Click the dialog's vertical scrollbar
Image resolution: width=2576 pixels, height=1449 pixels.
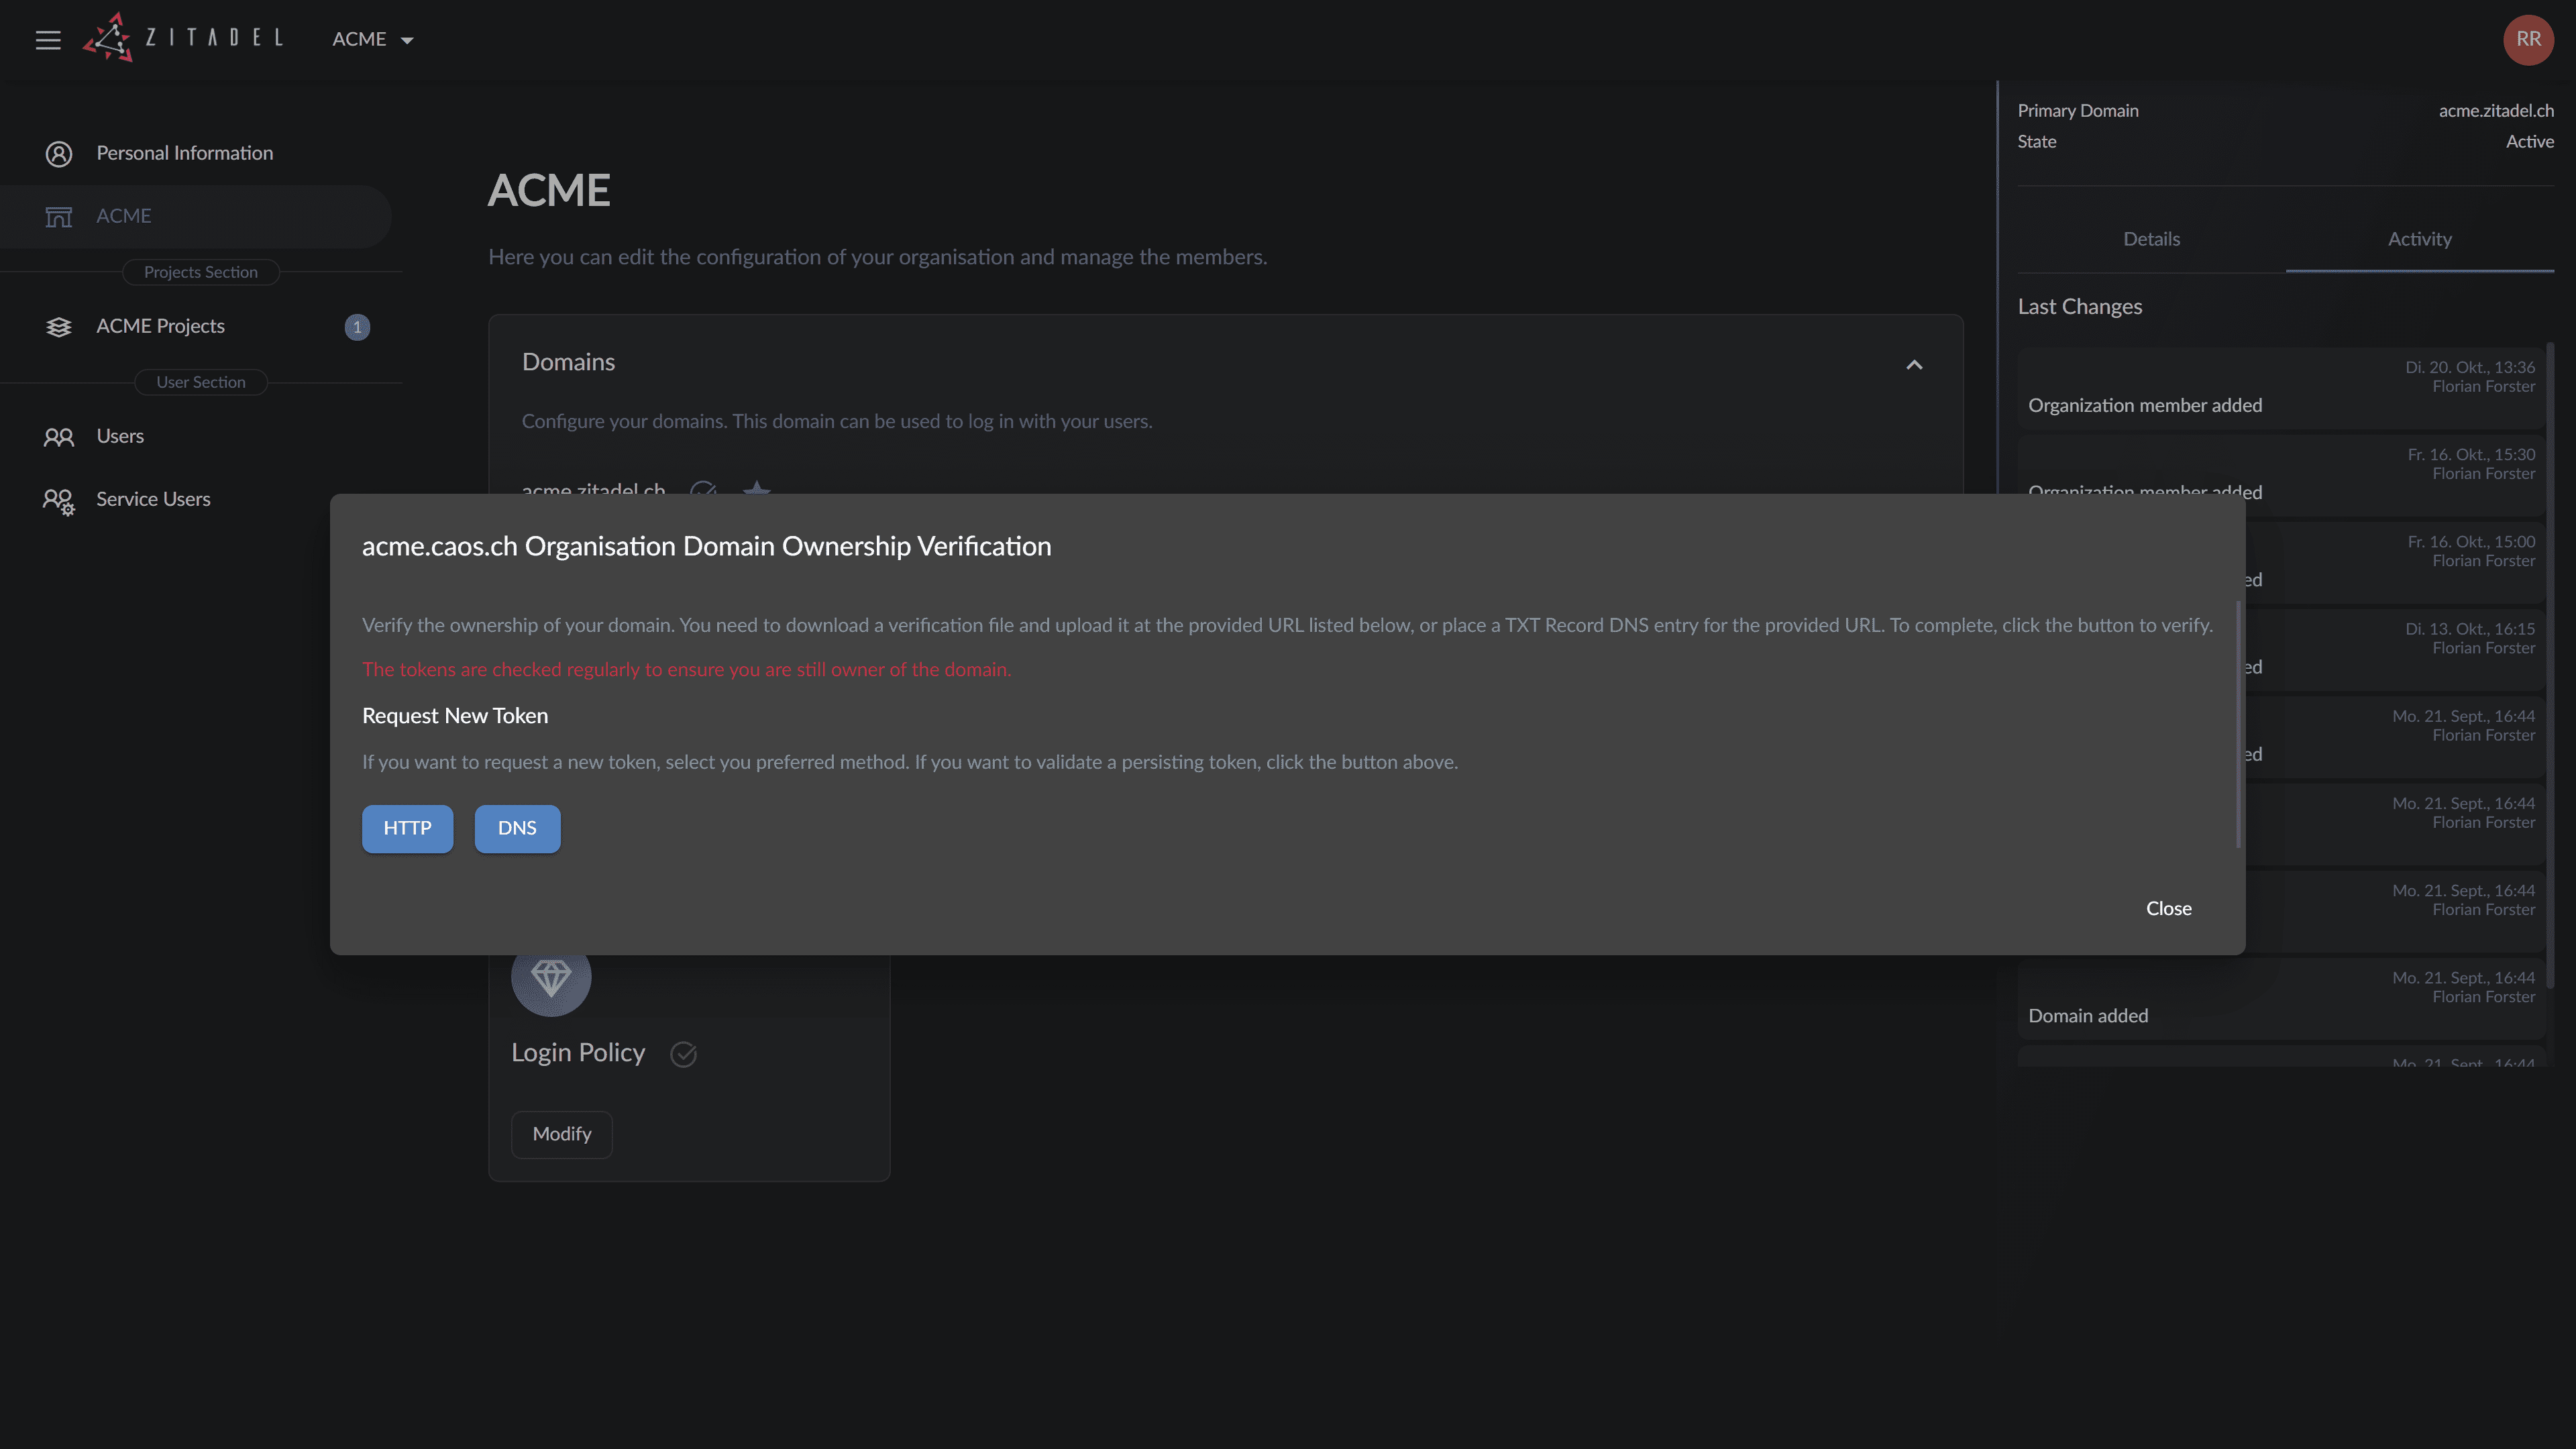[2238, 724]
